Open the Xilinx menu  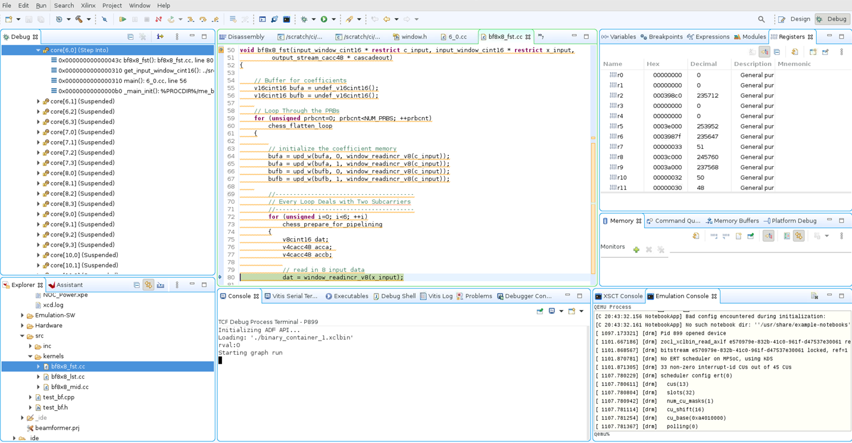pyautogui.click(x=88, y=5)
